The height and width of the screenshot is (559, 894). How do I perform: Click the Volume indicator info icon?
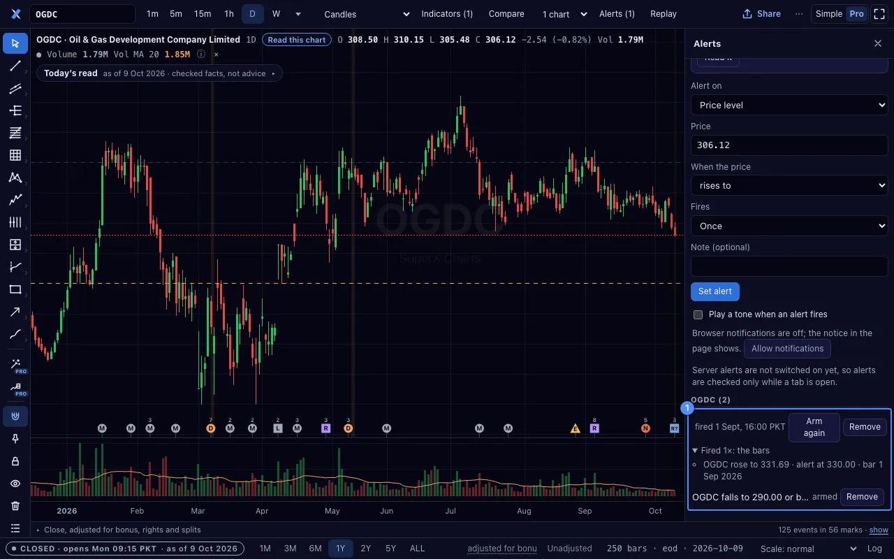click(x=201, y=54)
